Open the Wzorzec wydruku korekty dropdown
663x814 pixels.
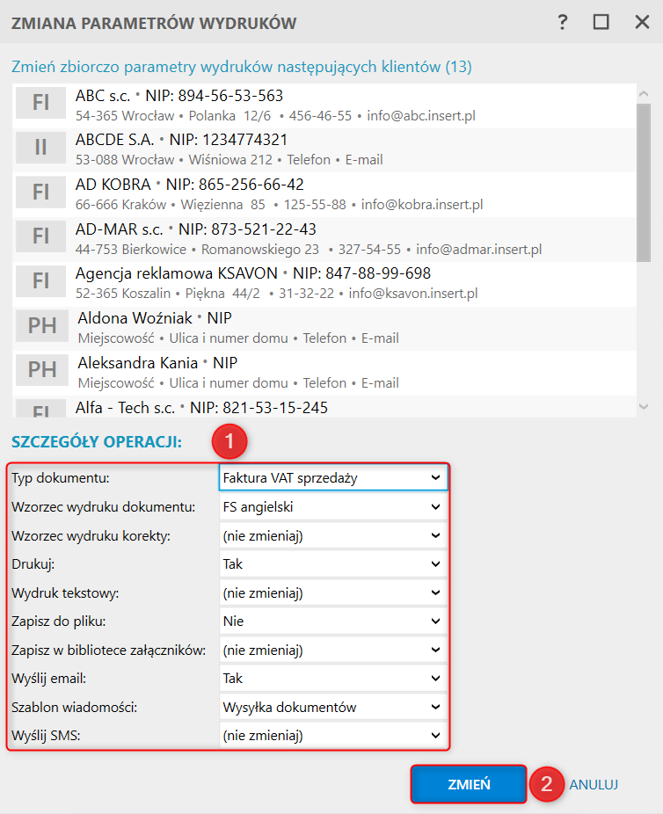point(333,535)
